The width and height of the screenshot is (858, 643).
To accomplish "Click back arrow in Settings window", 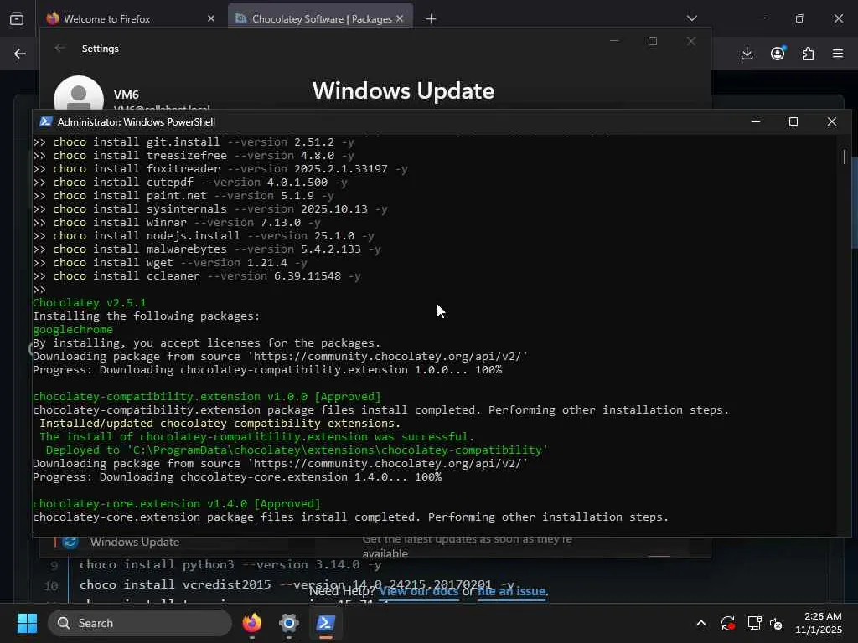I will coord(59,48).
